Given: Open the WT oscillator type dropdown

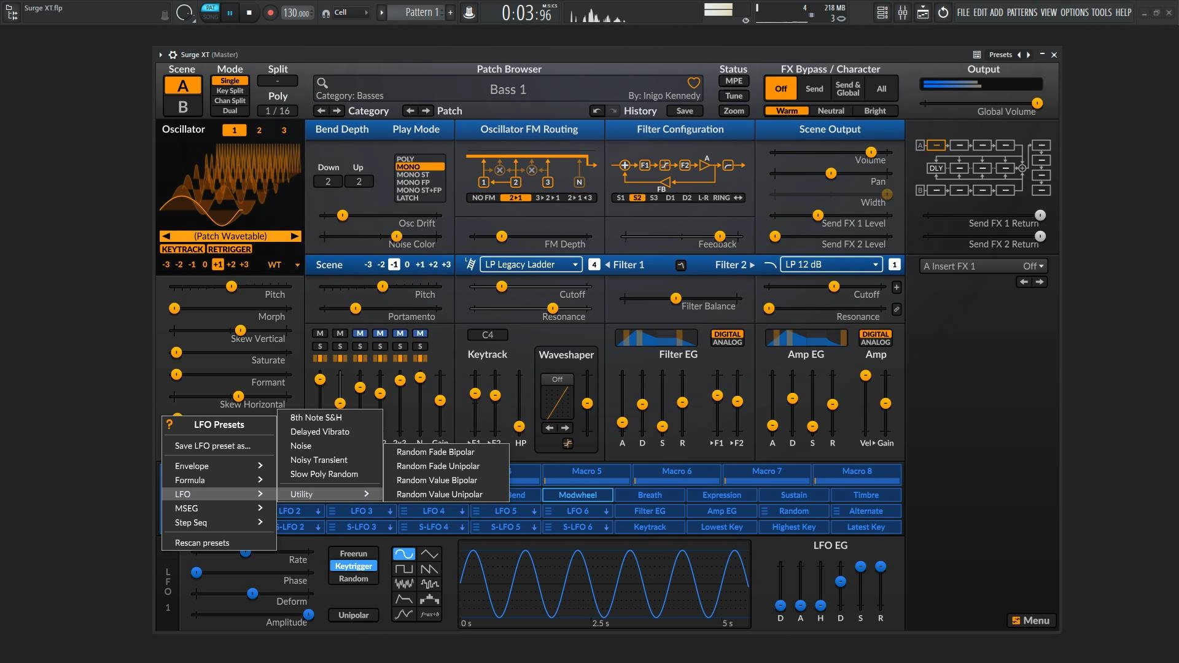Looking at the screenshot, I should pos(284,265).
